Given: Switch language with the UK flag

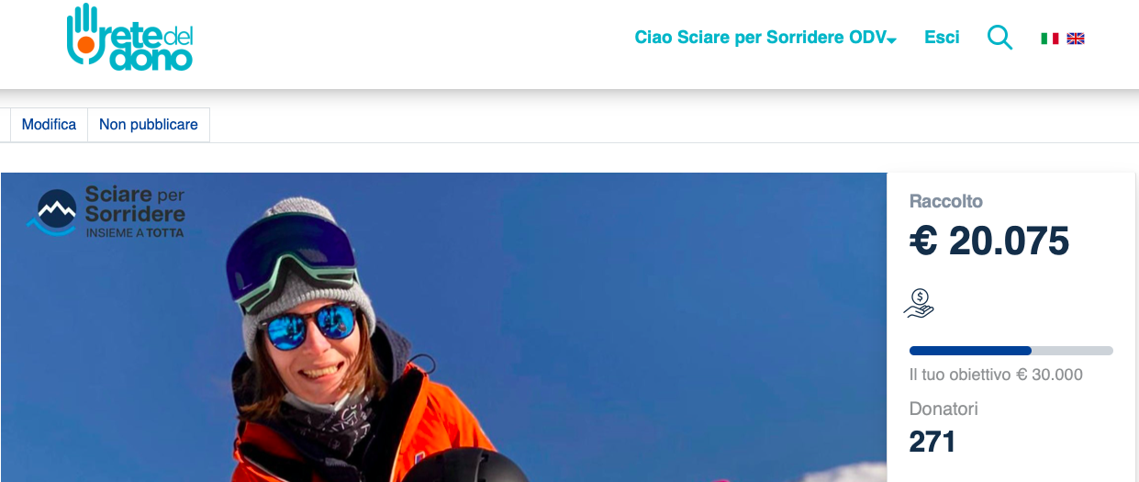Looking at the screenshot, I should (1076, 39).
